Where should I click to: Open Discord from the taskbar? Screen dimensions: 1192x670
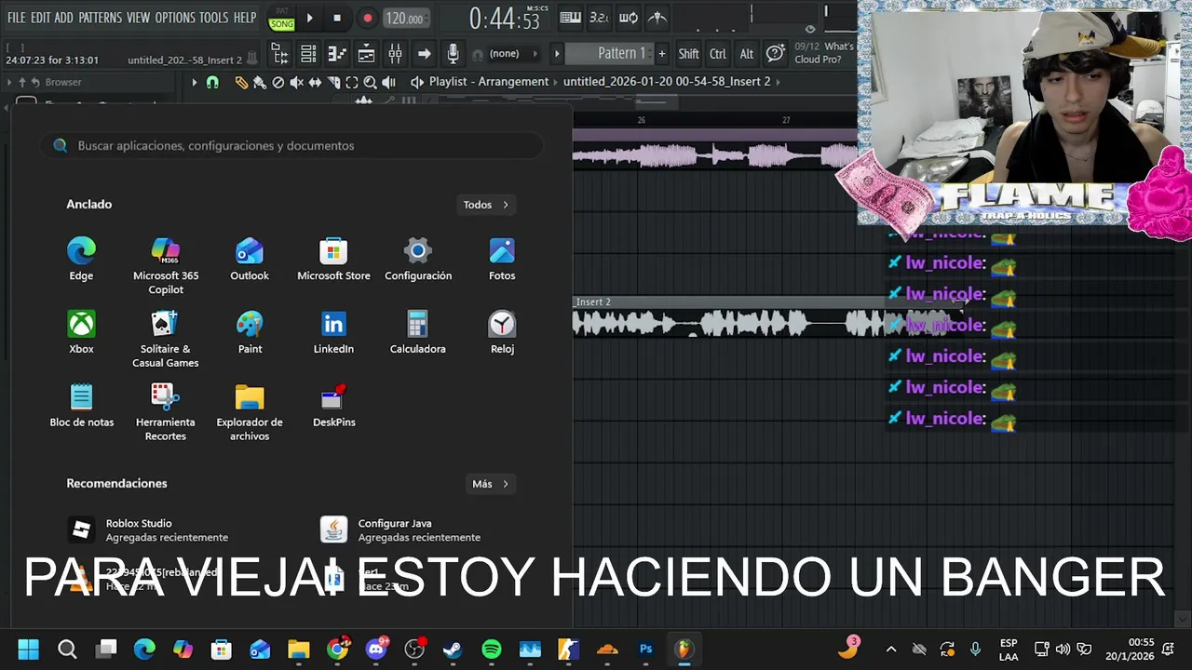point(376,649)
